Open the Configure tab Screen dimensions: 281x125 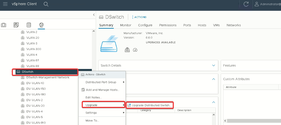pos(145,25)
